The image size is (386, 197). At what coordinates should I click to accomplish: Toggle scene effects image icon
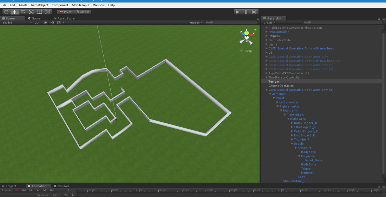[59, 22]
